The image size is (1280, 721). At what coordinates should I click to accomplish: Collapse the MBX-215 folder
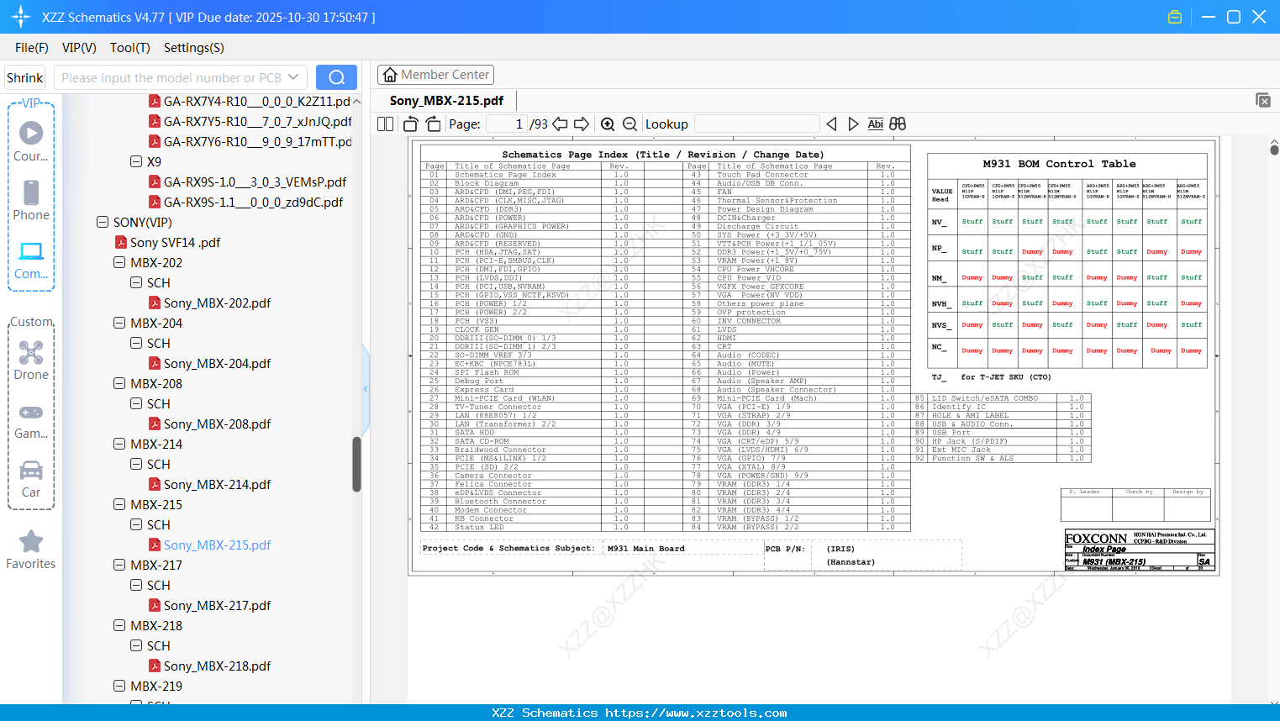(x=119, y=504)
